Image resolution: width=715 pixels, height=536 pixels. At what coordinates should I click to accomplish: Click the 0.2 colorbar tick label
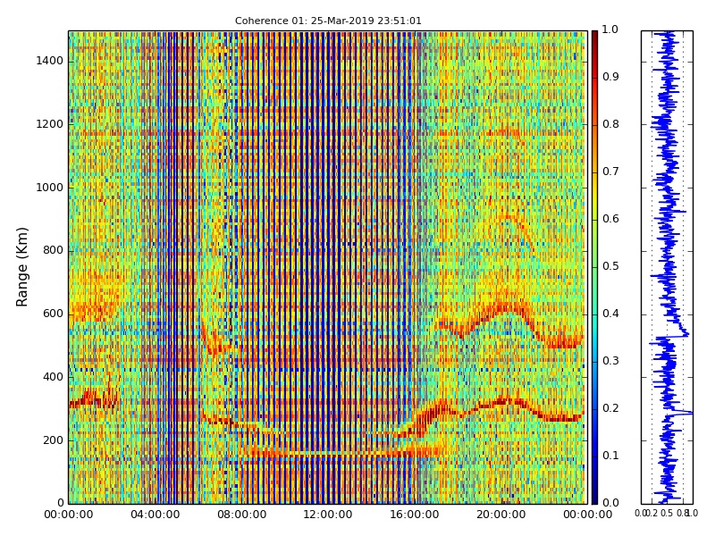[610, 408]
